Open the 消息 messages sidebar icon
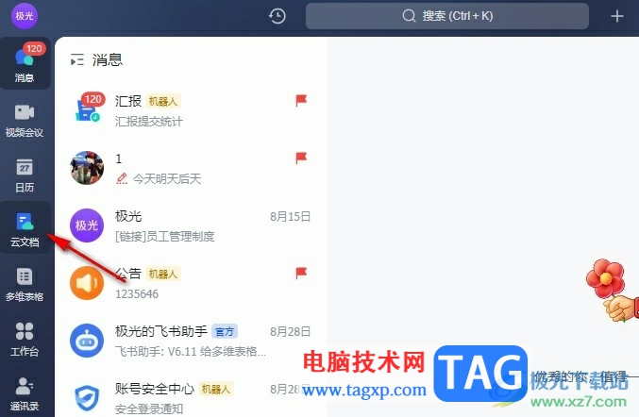Screen dimensions: 639x417 [25, 63]
